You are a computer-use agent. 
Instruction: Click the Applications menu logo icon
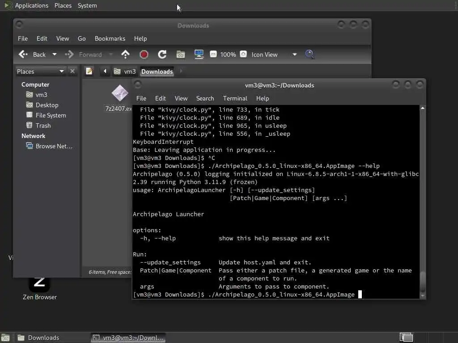click(8, 5)
